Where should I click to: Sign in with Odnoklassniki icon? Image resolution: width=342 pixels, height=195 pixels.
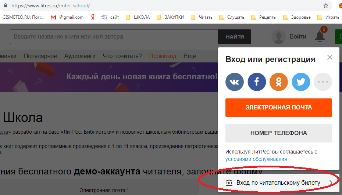279,82
